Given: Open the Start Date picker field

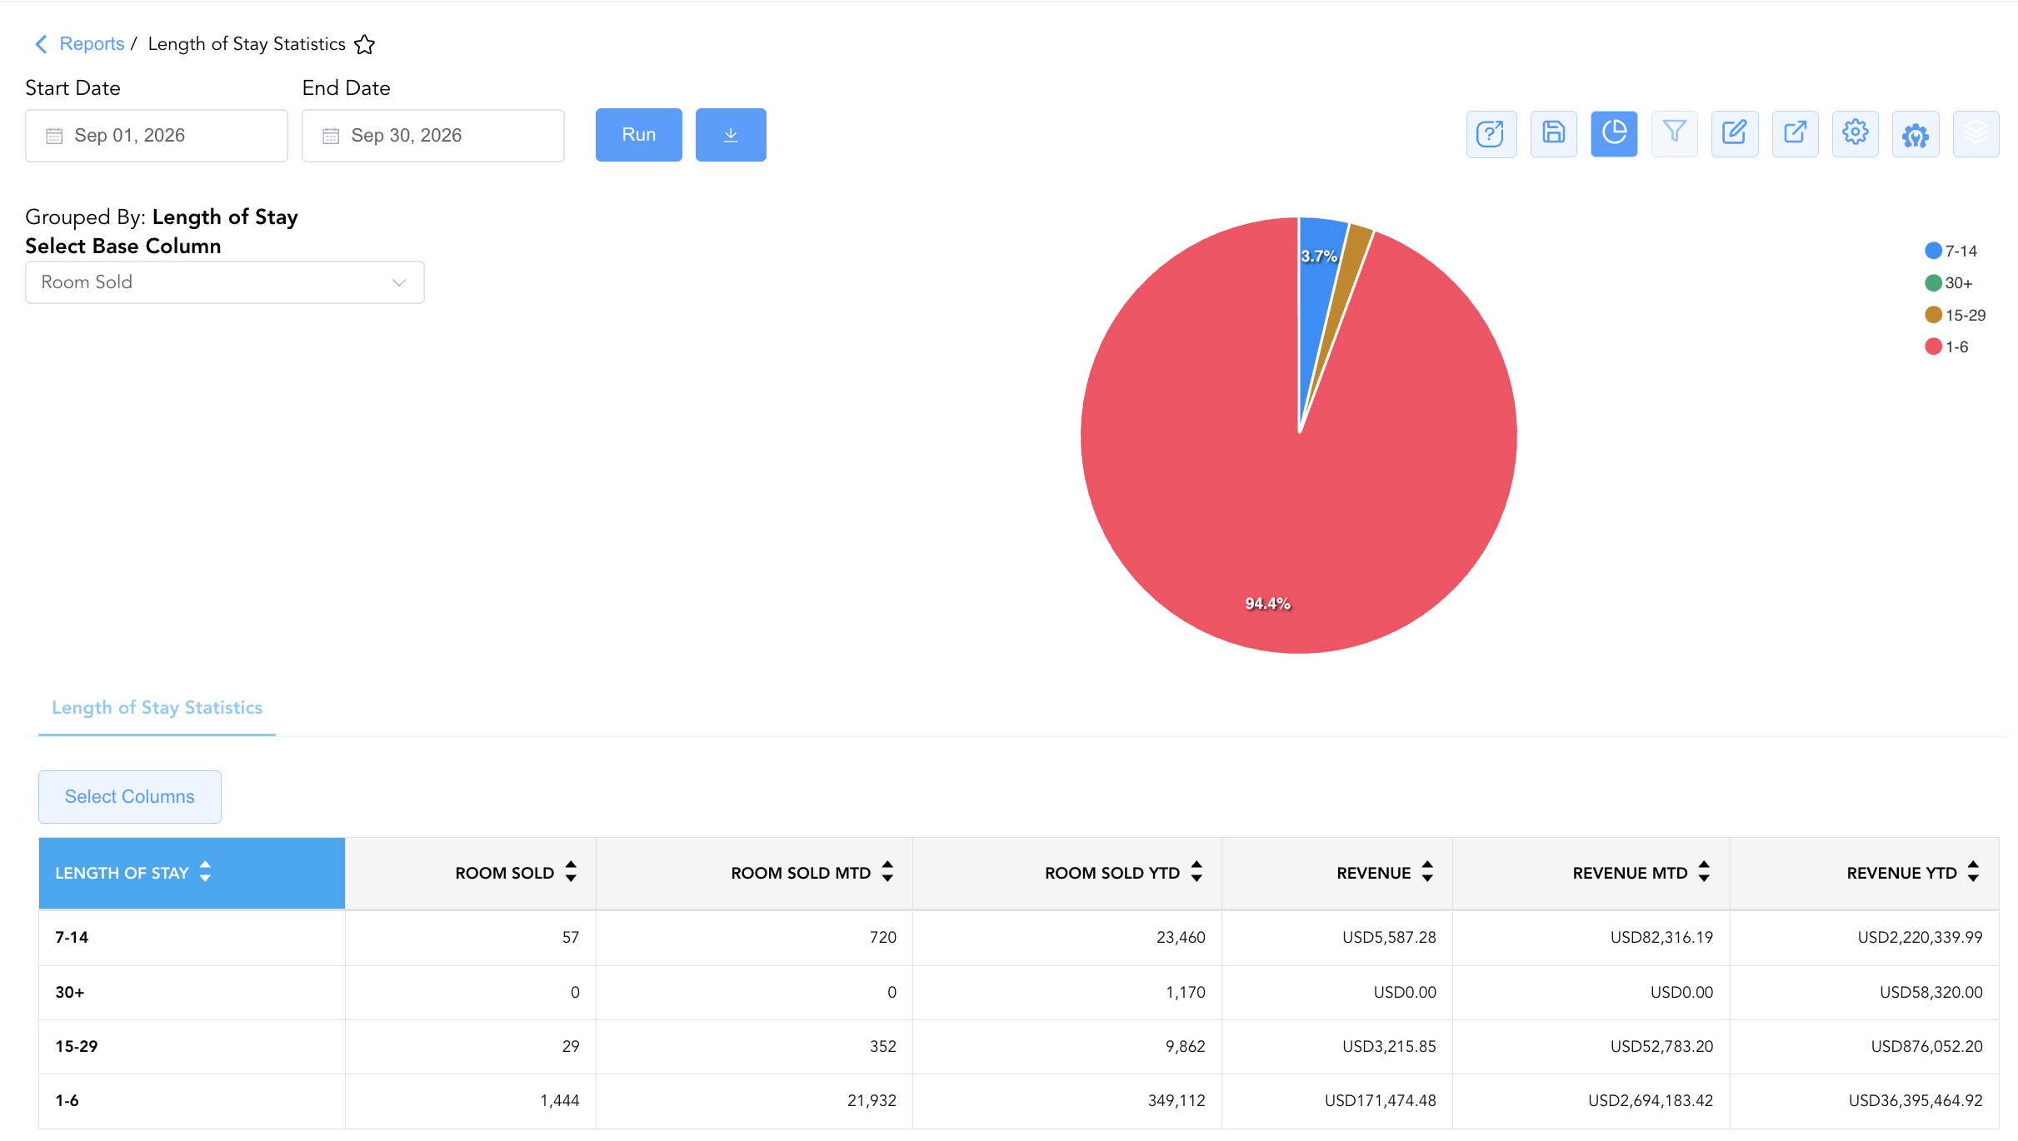Looking at the screenshot, I should [x=157, y=136].
